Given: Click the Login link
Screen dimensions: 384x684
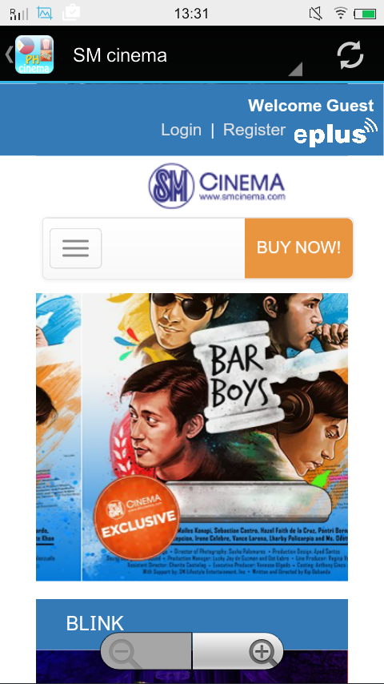Looking at the screenshot, I should pos(182,130).
